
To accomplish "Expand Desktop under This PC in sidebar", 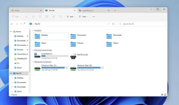I will click(12, 78).
